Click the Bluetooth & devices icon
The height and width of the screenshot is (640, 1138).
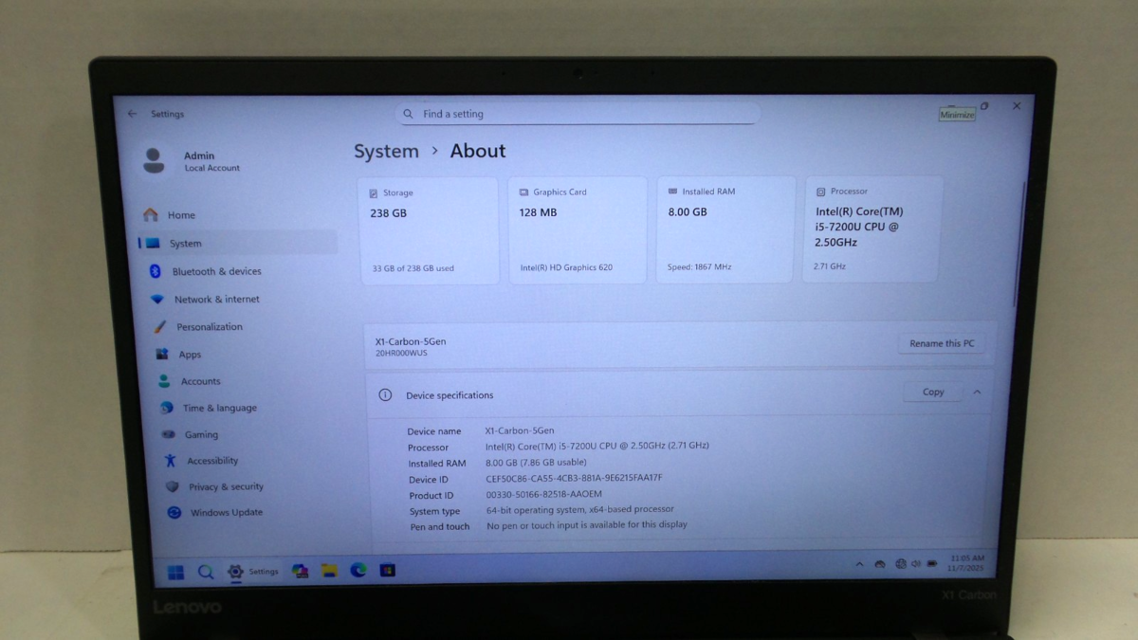pyautogui.click(x=156, y=271)
